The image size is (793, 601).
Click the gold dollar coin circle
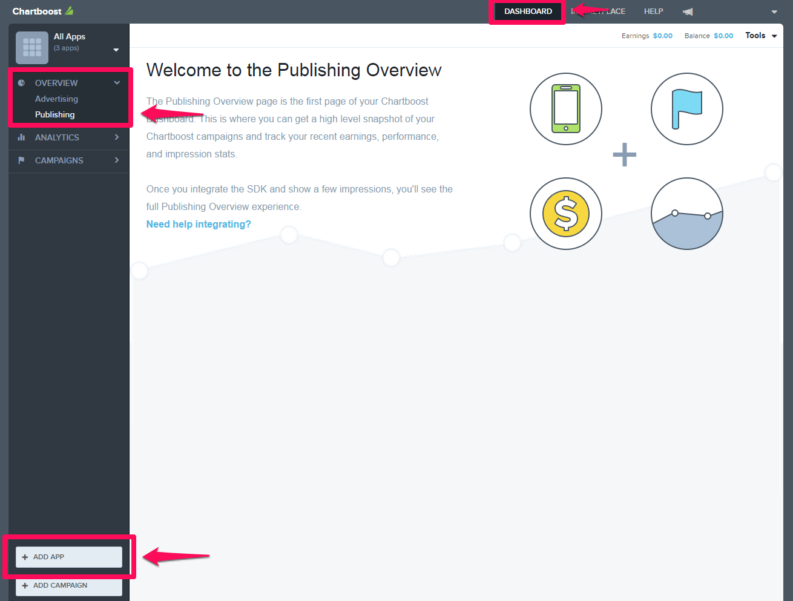565,214
